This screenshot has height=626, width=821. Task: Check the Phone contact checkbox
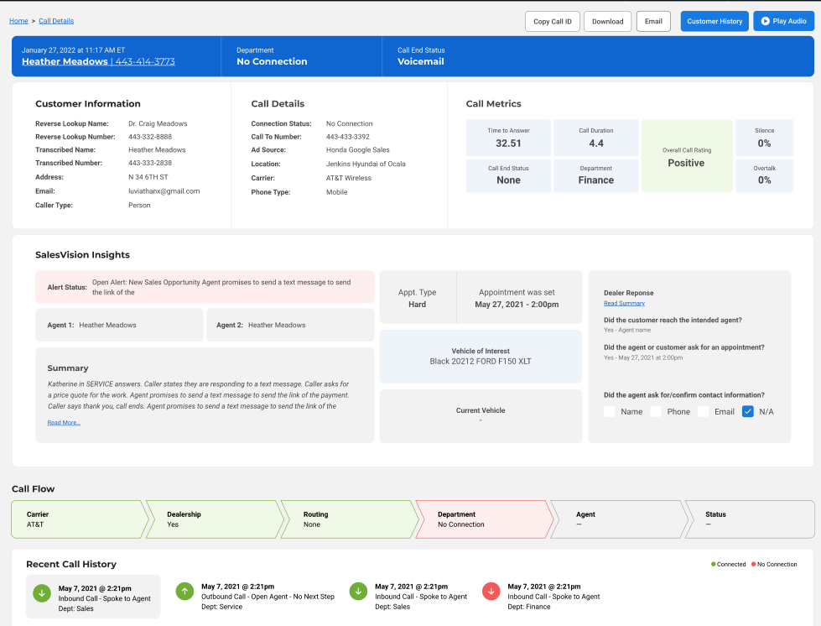click(x=656, y=411)
